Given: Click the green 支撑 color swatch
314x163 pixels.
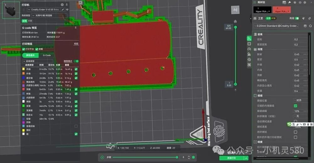Looking at the screenshot, I should click(24, 106).
